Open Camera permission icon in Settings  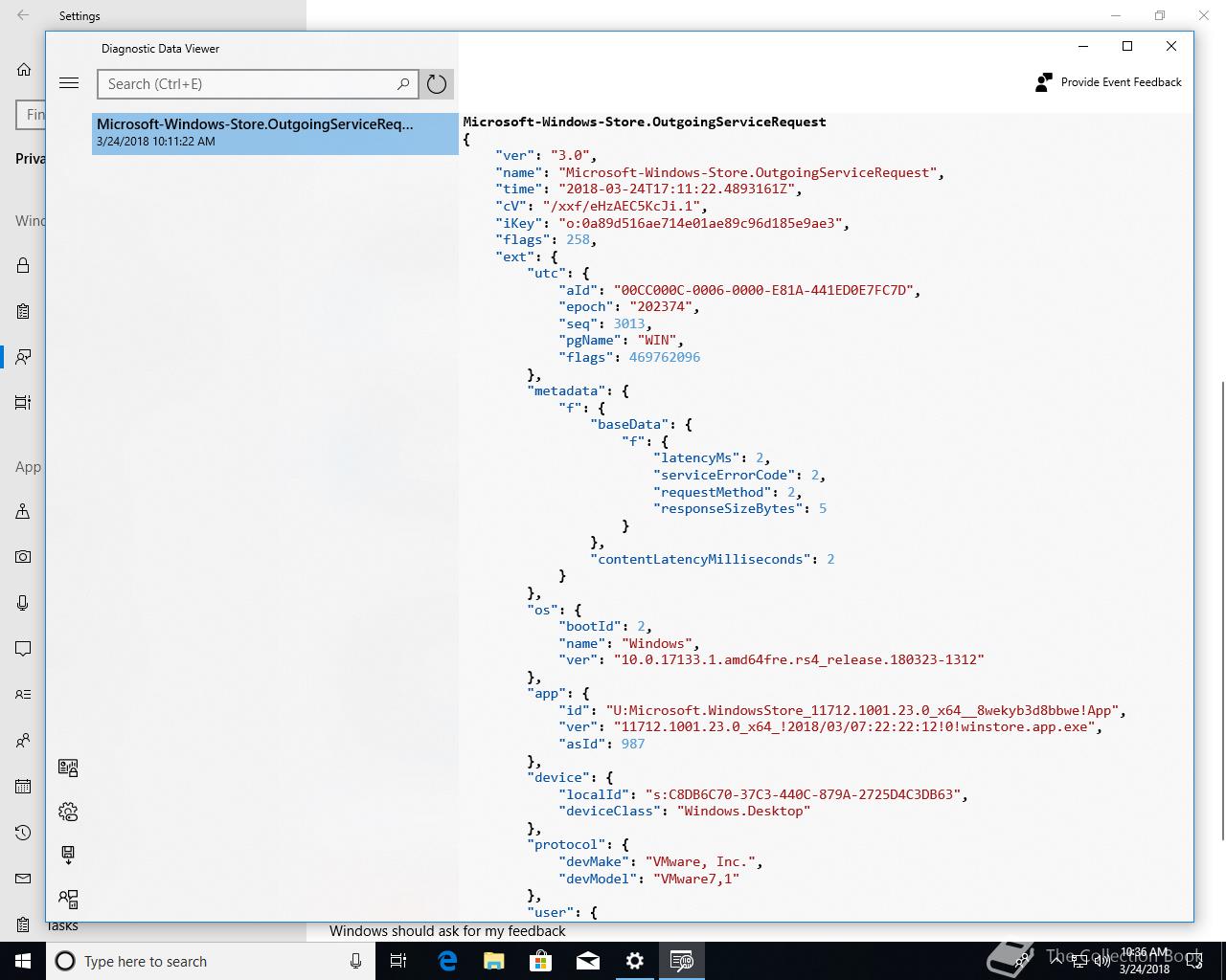click(23, 557)
